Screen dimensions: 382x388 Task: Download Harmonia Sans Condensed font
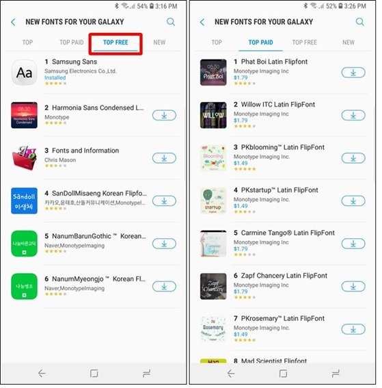[164, 116]
